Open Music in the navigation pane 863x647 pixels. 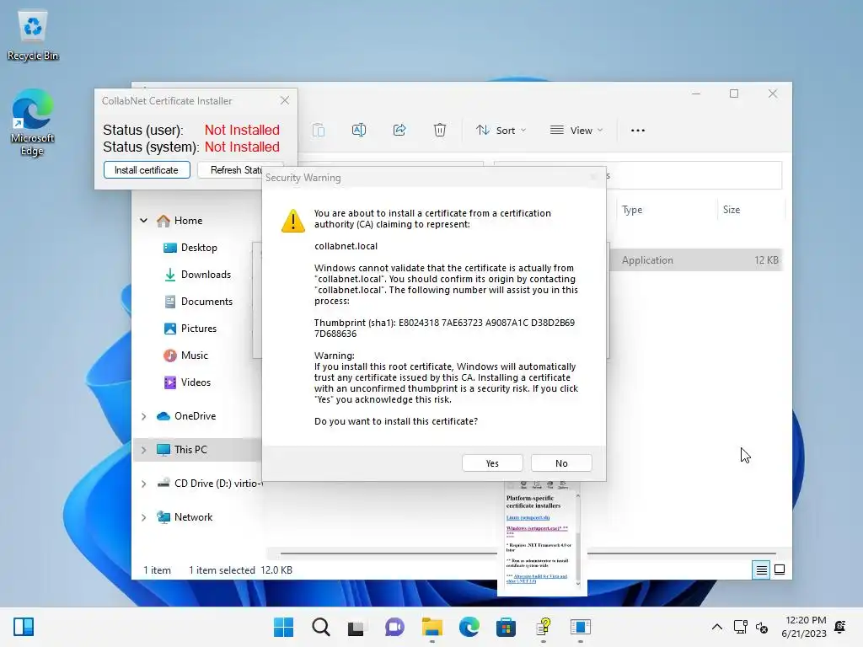tap(195, 356)
